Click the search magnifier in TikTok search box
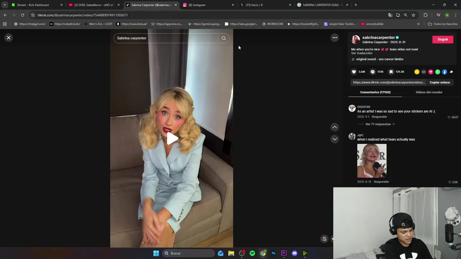461x259 pixels. tap(224, 38)
